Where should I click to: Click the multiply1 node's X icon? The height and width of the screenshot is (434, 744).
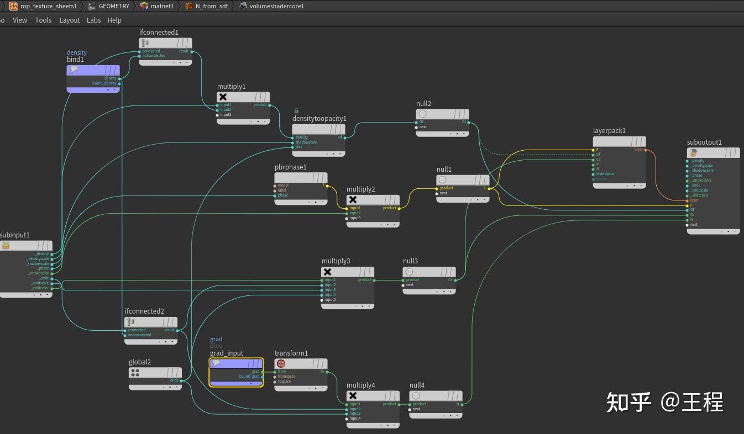click(x=223, y=97)
